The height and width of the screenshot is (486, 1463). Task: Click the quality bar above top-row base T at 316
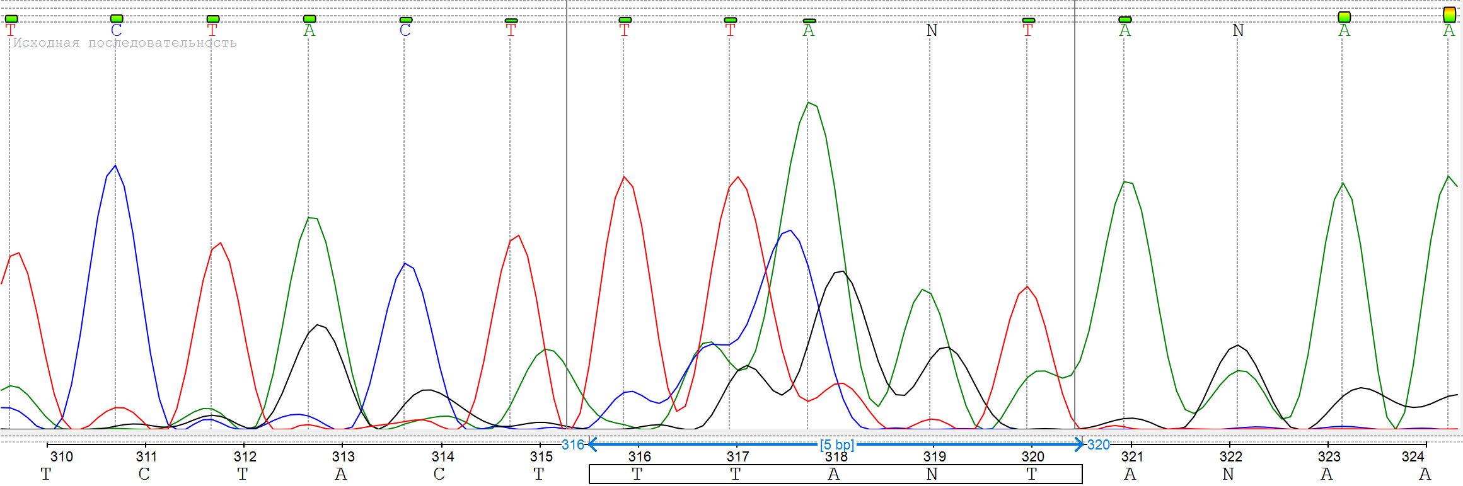(625, 20)
